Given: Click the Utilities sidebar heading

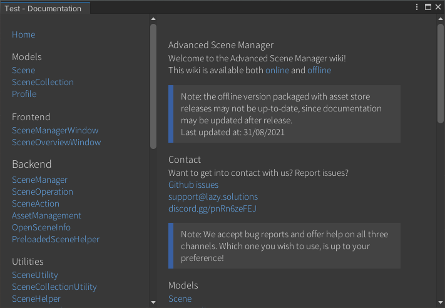Looking at the screenshot, I should 28,262.
